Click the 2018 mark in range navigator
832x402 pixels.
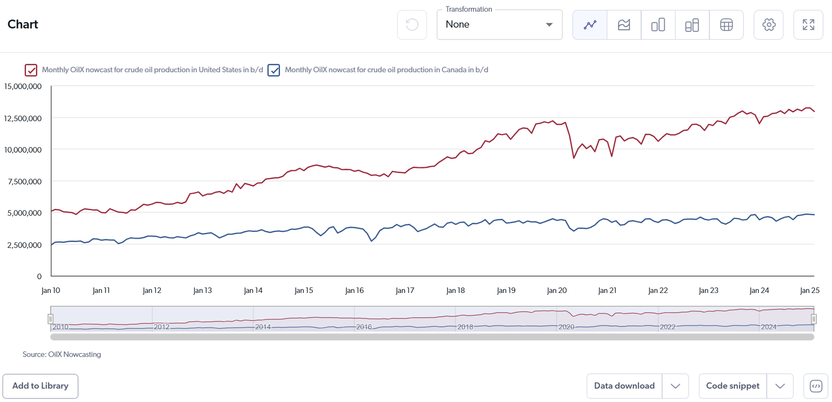coord(465,327)
